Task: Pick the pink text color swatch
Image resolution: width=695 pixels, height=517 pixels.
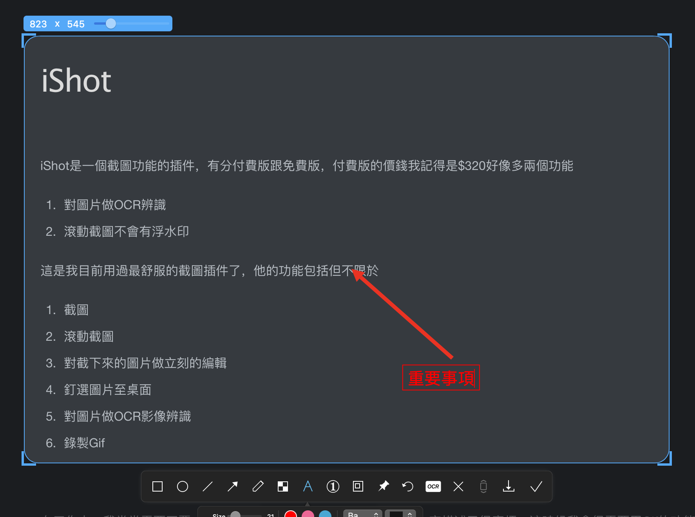Action: [308, 514]
